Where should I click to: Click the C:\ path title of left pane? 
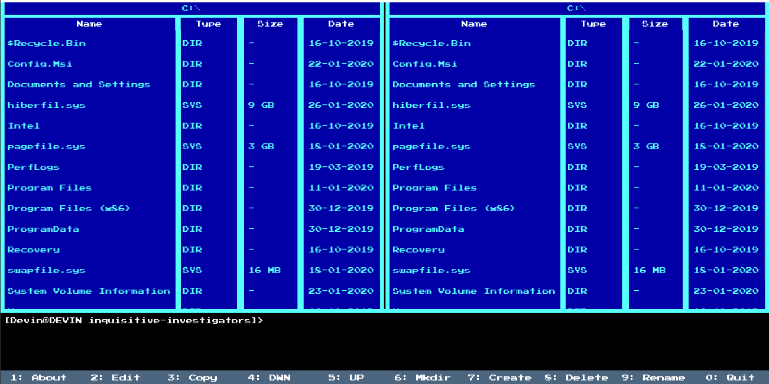[x=192, y=8]
